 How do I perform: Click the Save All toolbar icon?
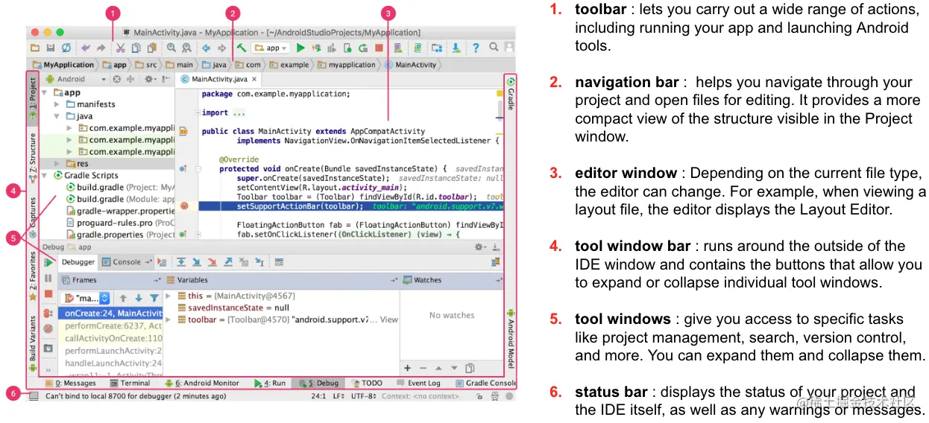[x=51, y=48]
